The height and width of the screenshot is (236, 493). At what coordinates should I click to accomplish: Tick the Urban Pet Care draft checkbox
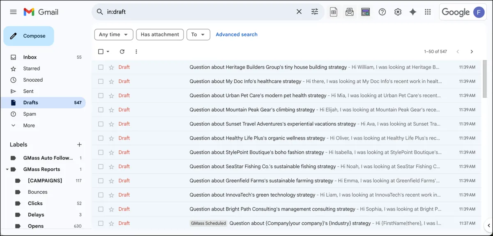(101, 96)
